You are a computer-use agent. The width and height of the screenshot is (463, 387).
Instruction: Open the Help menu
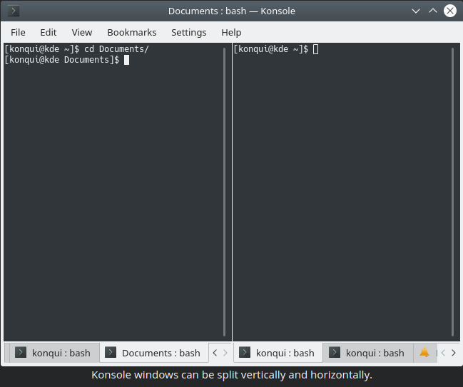click(231, 32)
